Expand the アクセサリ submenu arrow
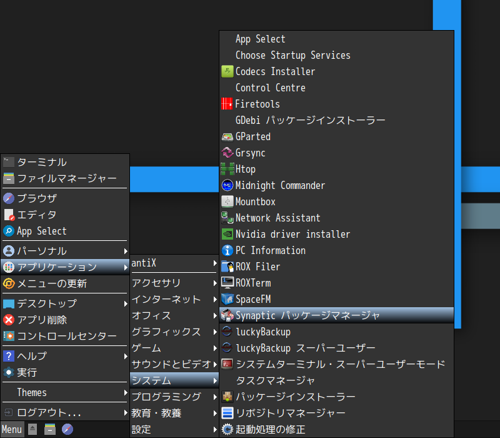The height and width of the screenshot is (438, 500). 215,283
